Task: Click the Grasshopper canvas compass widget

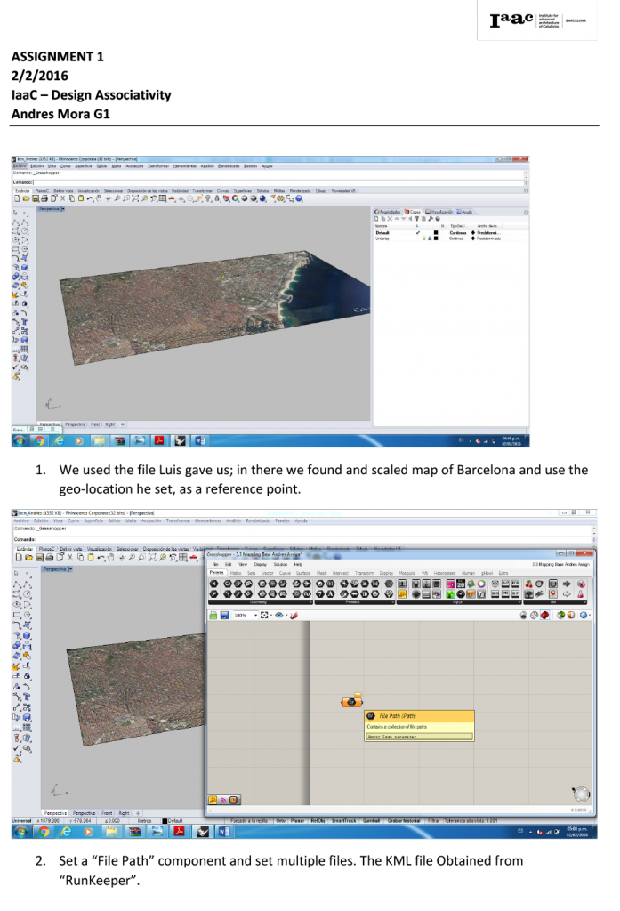Action: 581,794
